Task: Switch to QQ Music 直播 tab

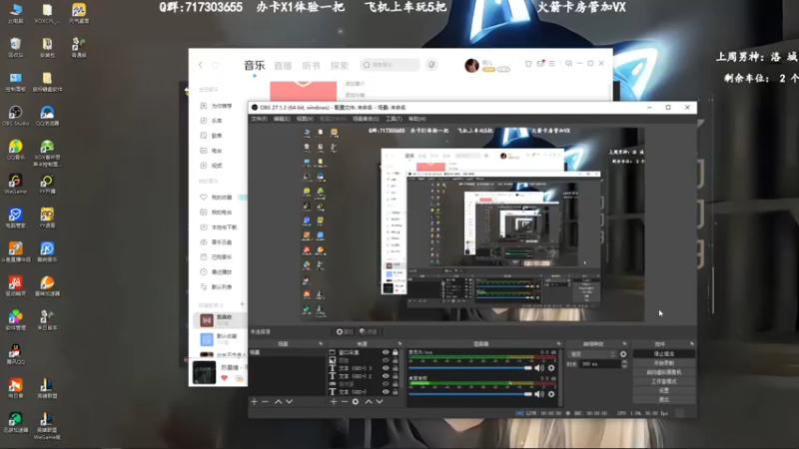Action: [x=283, y=66]
